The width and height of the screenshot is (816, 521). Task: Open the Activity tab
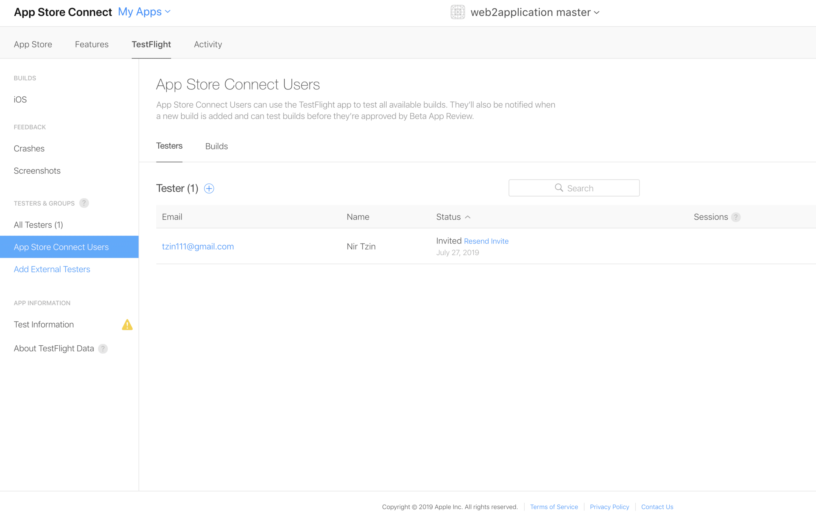pyautogui.click(x=208, y=44)
